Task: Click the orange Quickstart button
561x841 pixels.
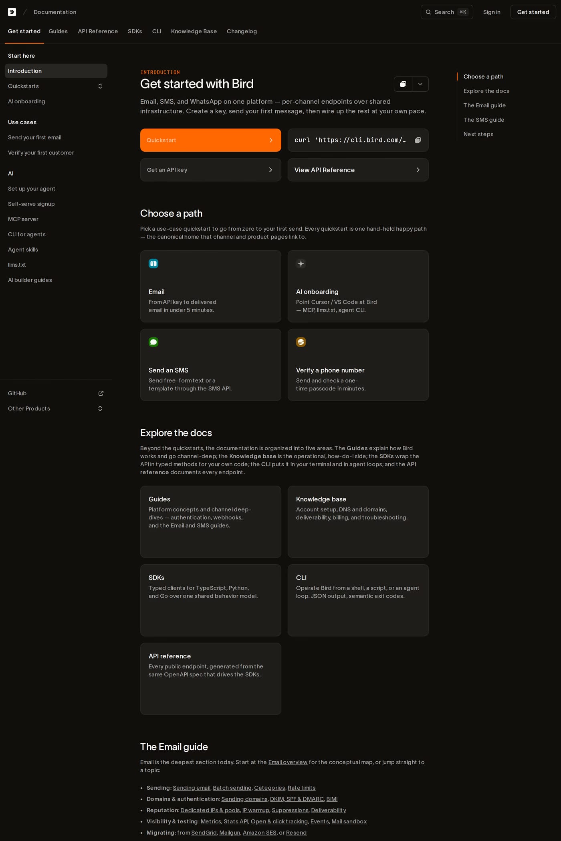Action: (x=211, y=140)
